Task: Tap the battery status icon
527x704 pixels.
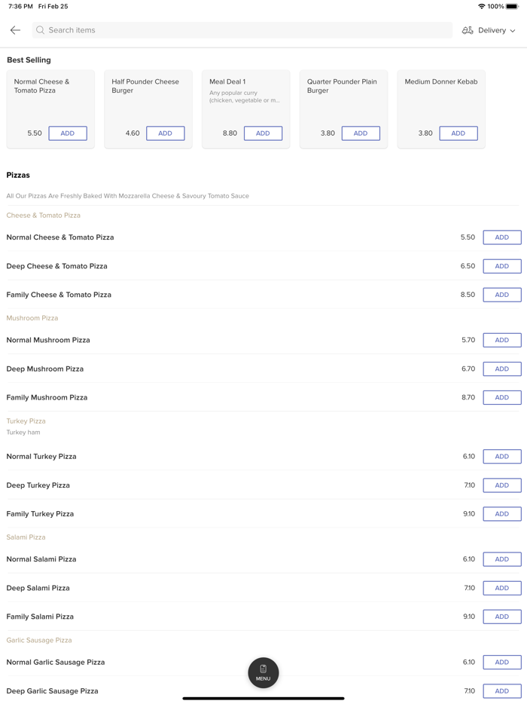Action: [x=512, y=6]
